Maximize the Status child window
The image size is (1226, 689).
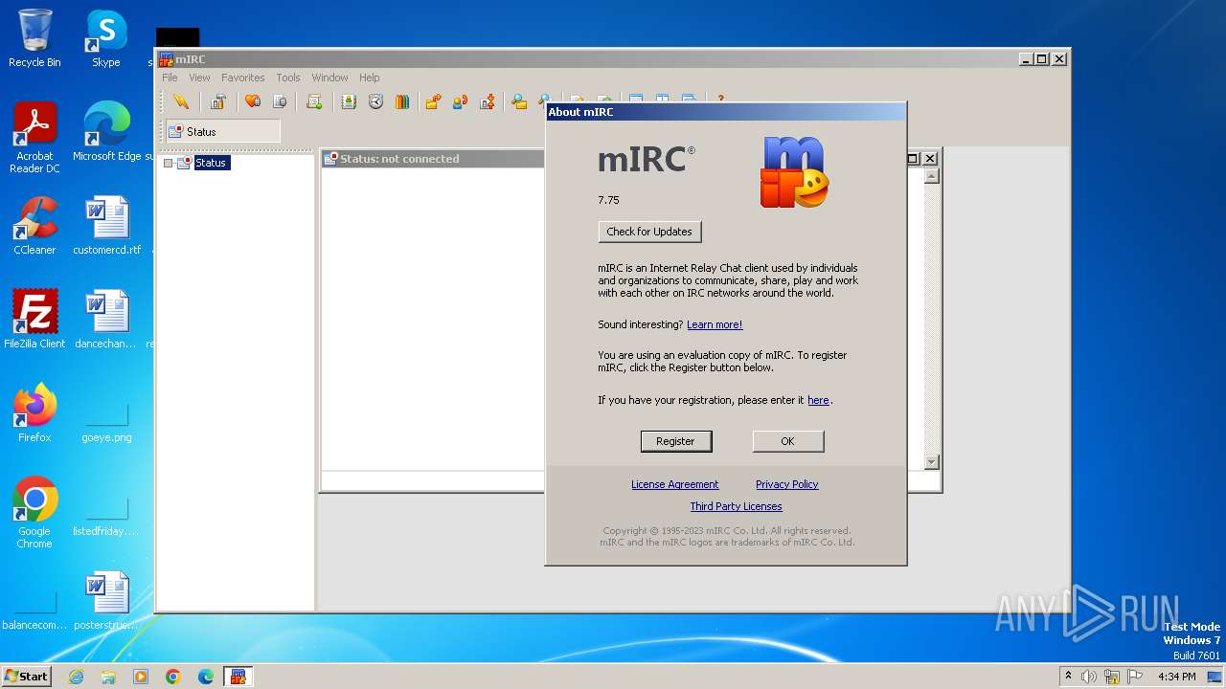click(913, 158)
